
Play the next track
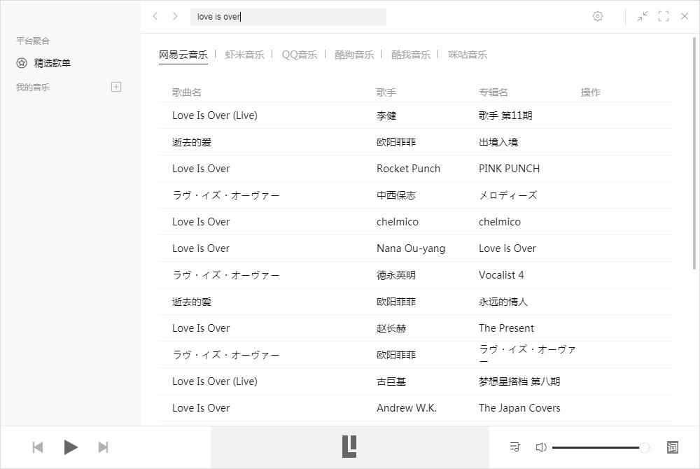pos(104,447)
